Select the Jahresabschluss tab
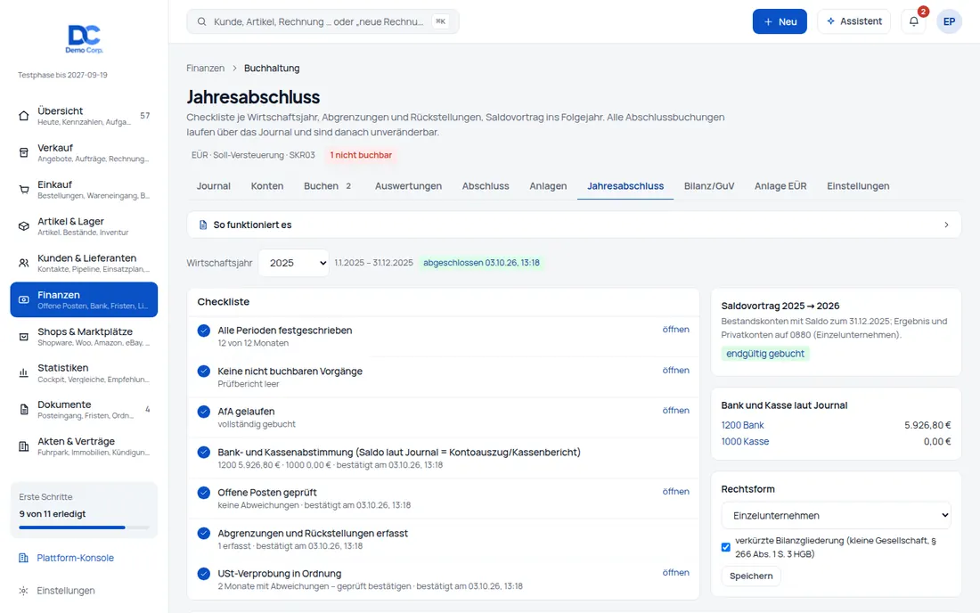The width and height of the screenshot is (980, 613). pyautogui.click(x=625, y=186)
